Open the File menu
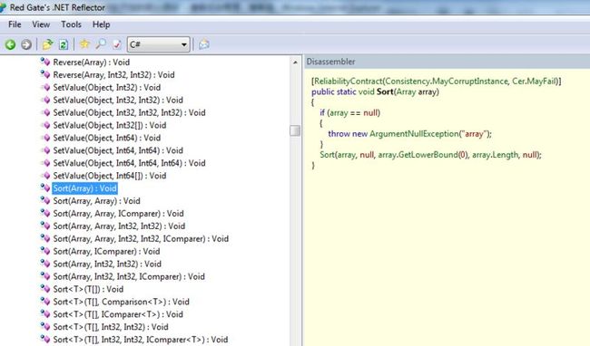590x346 pixels. pyautogui.click(x=15, y=24)
